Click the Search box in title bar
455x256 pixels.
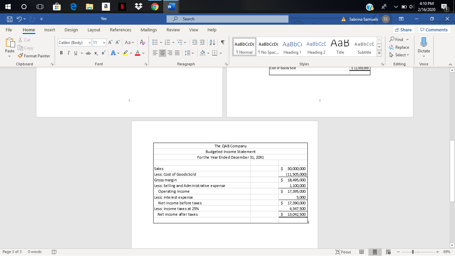[x=227, y=19]
